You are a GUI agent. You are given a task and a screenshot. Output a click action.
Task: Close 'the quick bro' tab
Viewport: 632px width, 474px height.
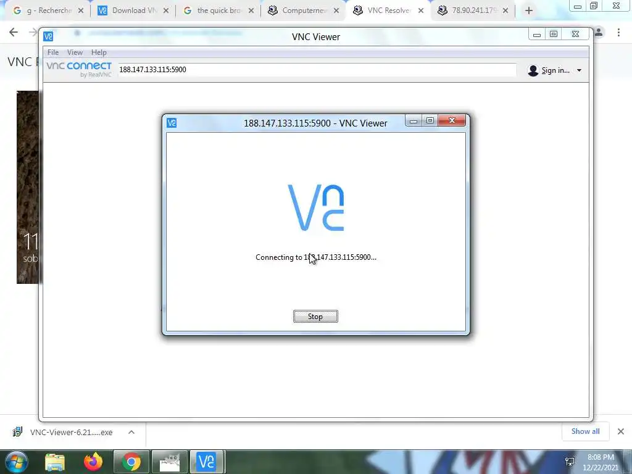(251, 11)
